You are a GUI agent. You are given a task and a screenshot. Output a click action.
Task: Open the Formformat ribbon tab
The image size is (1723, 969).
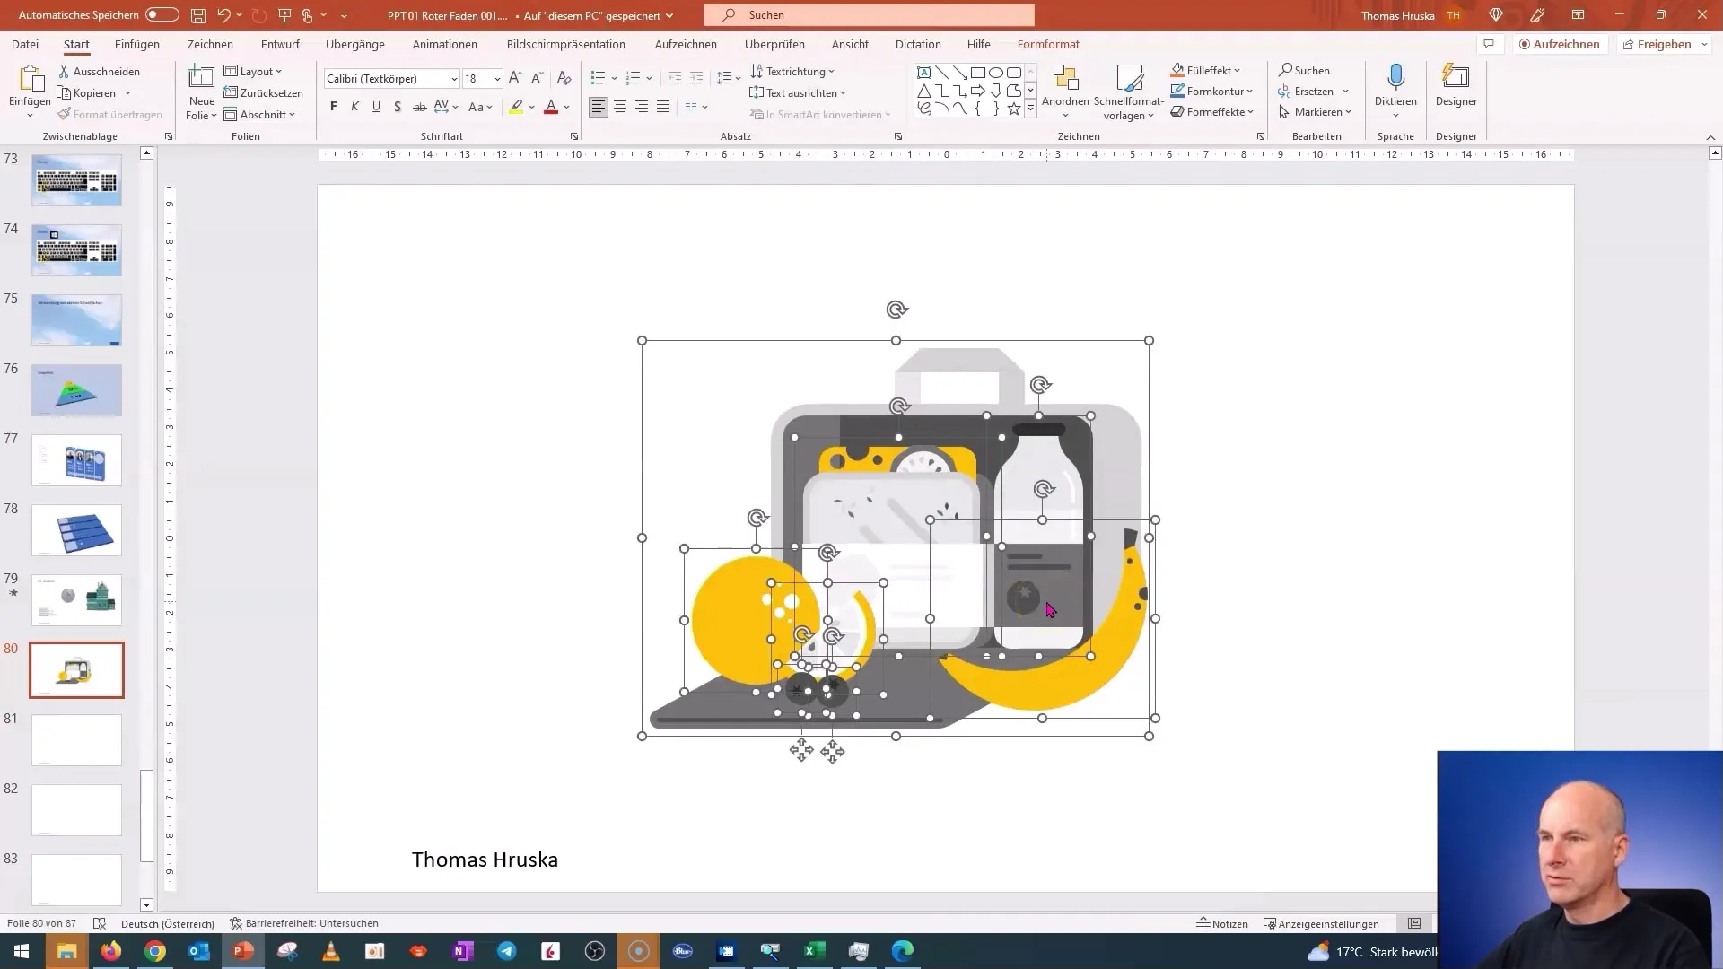(1047, 44)
